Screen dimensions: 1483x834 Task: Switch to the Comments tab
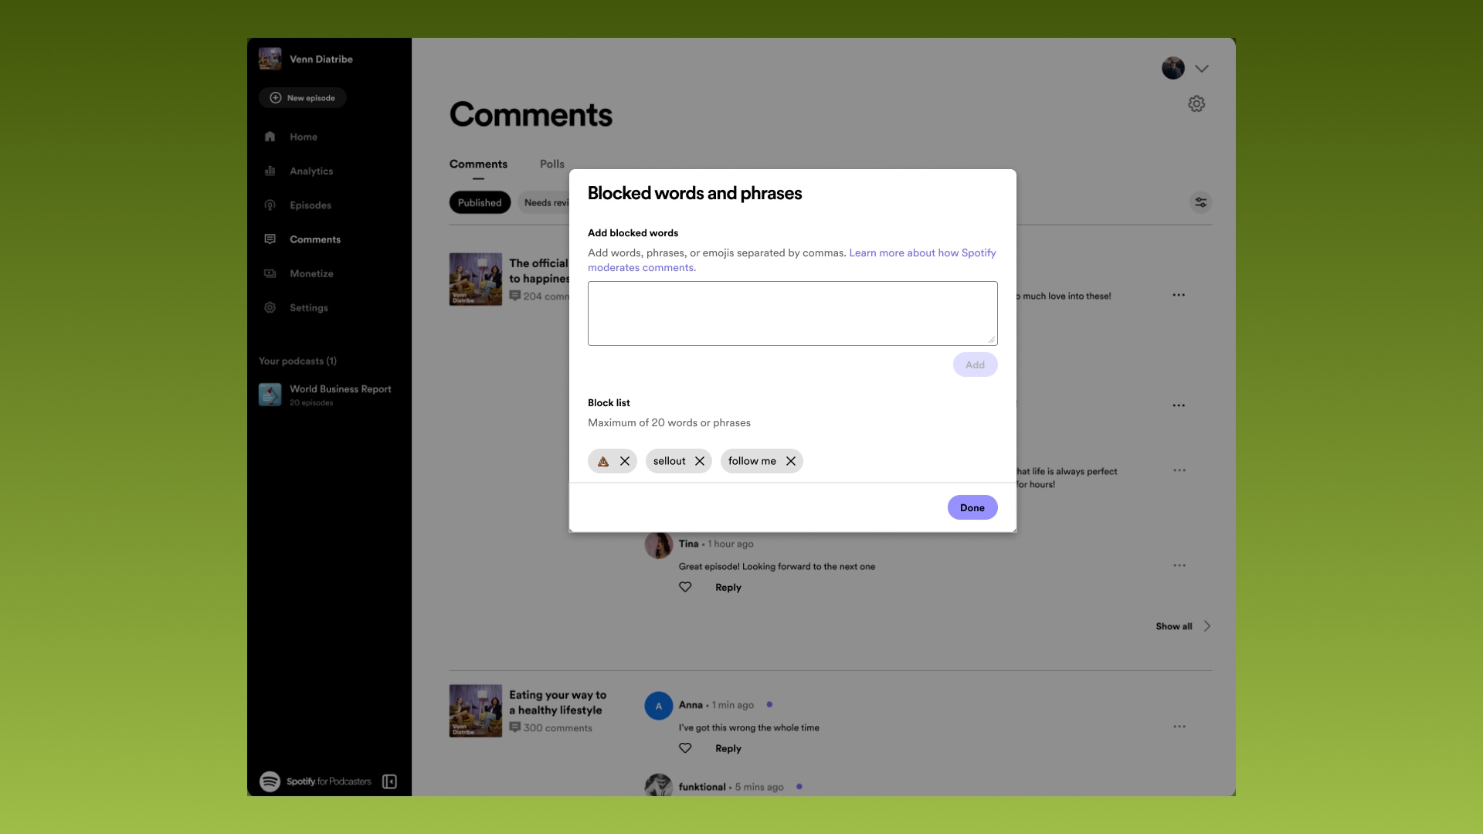click(478, 164)
